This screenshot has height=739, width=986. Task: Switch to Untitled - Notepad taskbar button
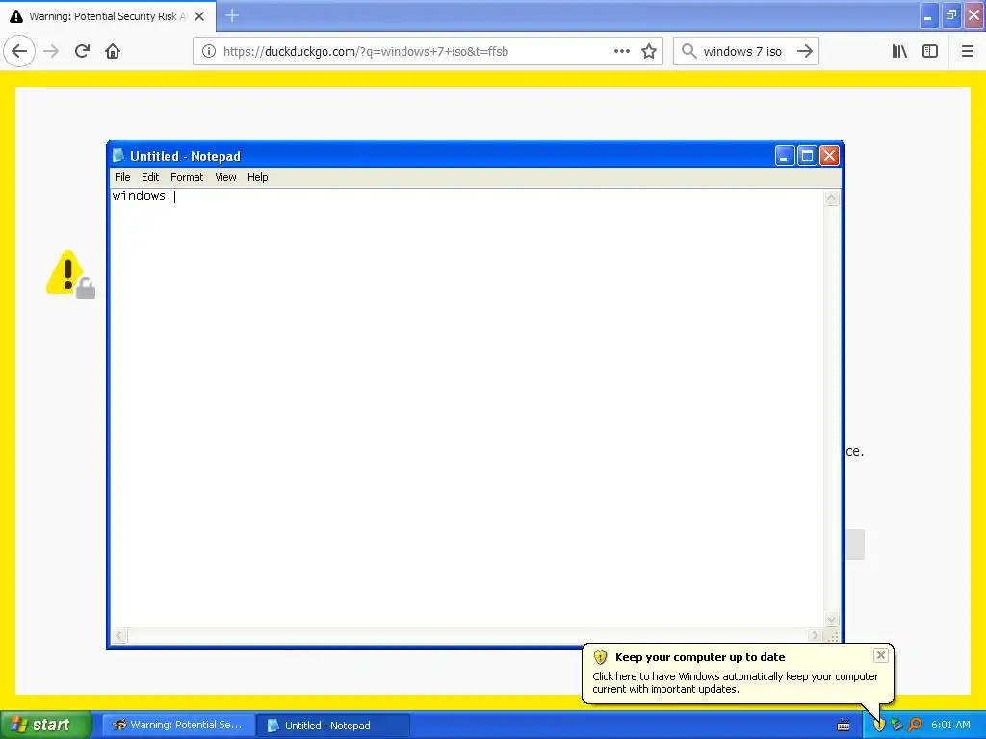pyautogui.click(x=333, y=726)
